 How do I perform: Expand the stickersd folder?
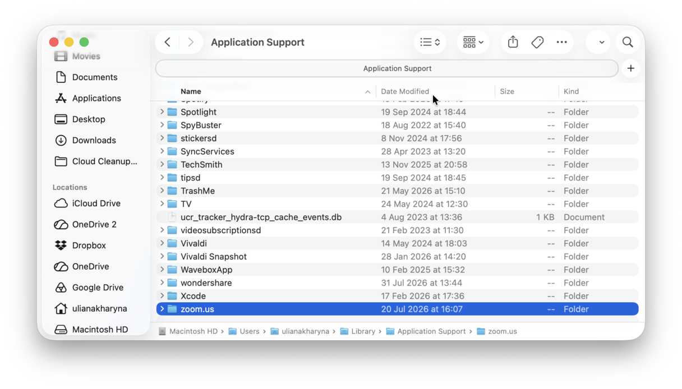(x=162, y=138)
